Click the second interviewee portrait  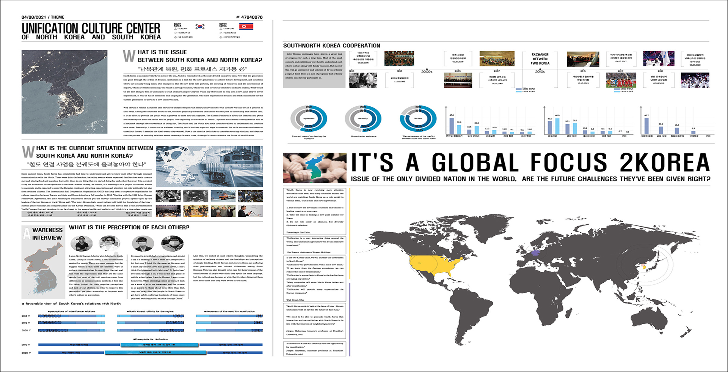point(110,243)
